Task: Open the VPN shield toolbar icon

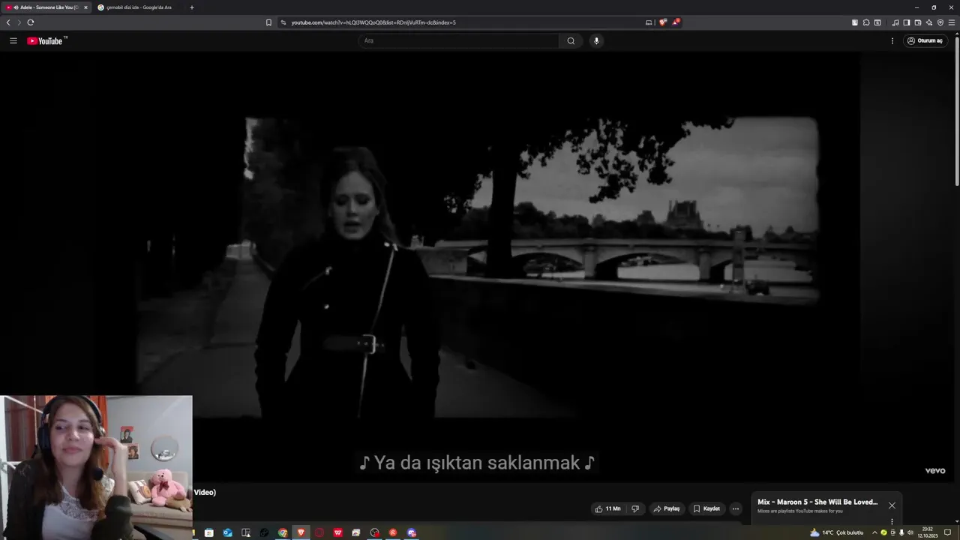Action: click(x=940, y=22)
